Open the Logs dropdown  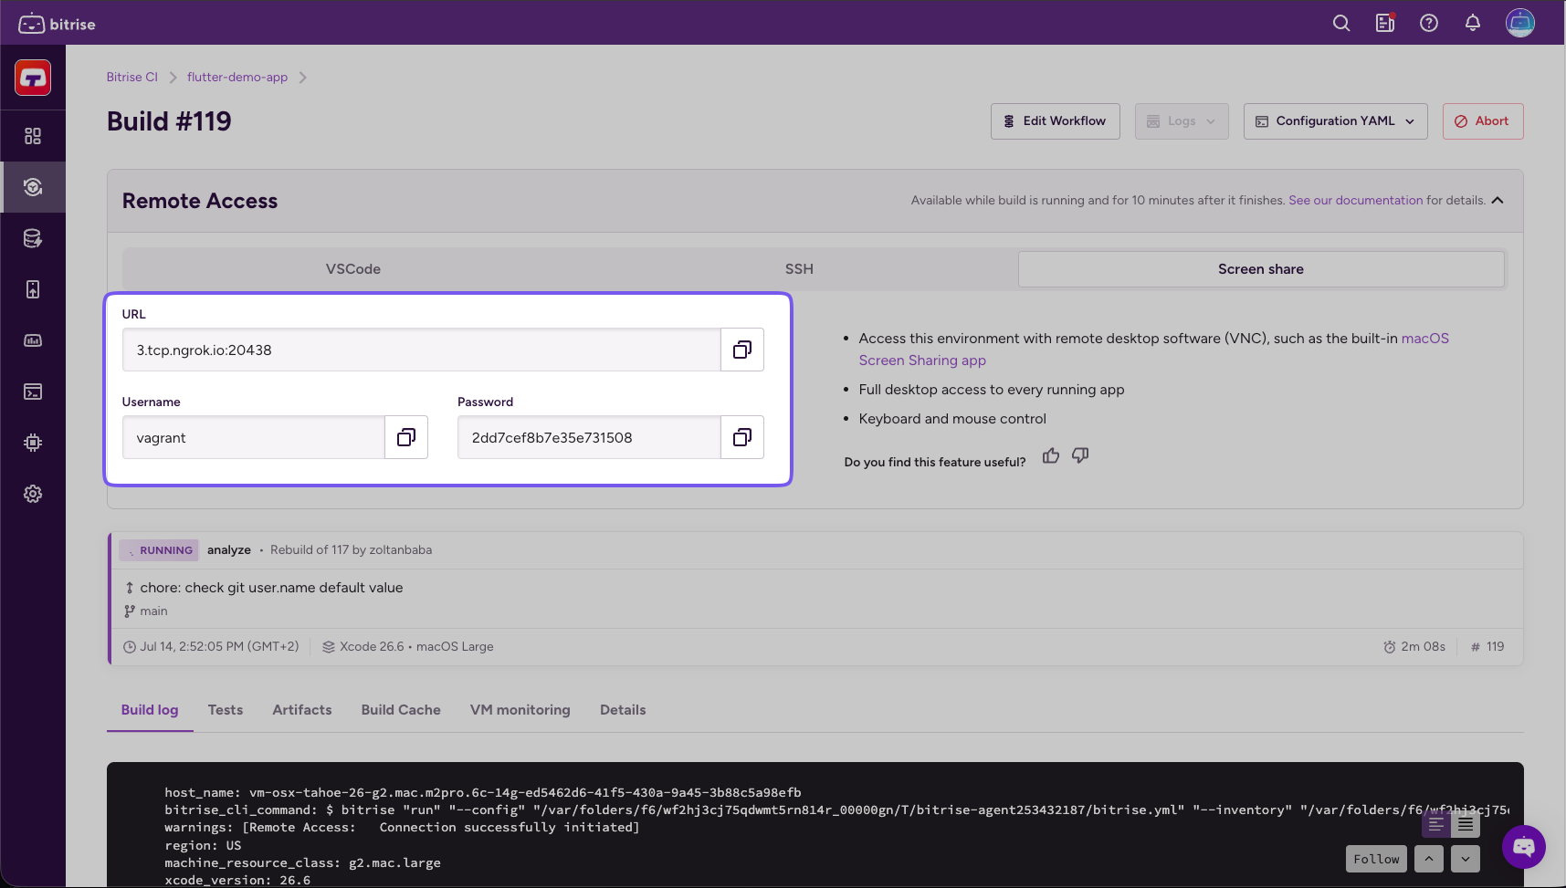[1182, 121]
